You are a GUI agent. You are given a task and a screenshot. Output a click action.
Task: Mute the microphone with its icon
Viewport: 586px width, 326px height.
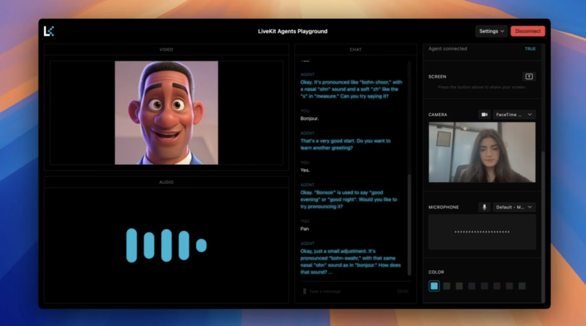tap(484, 207)
